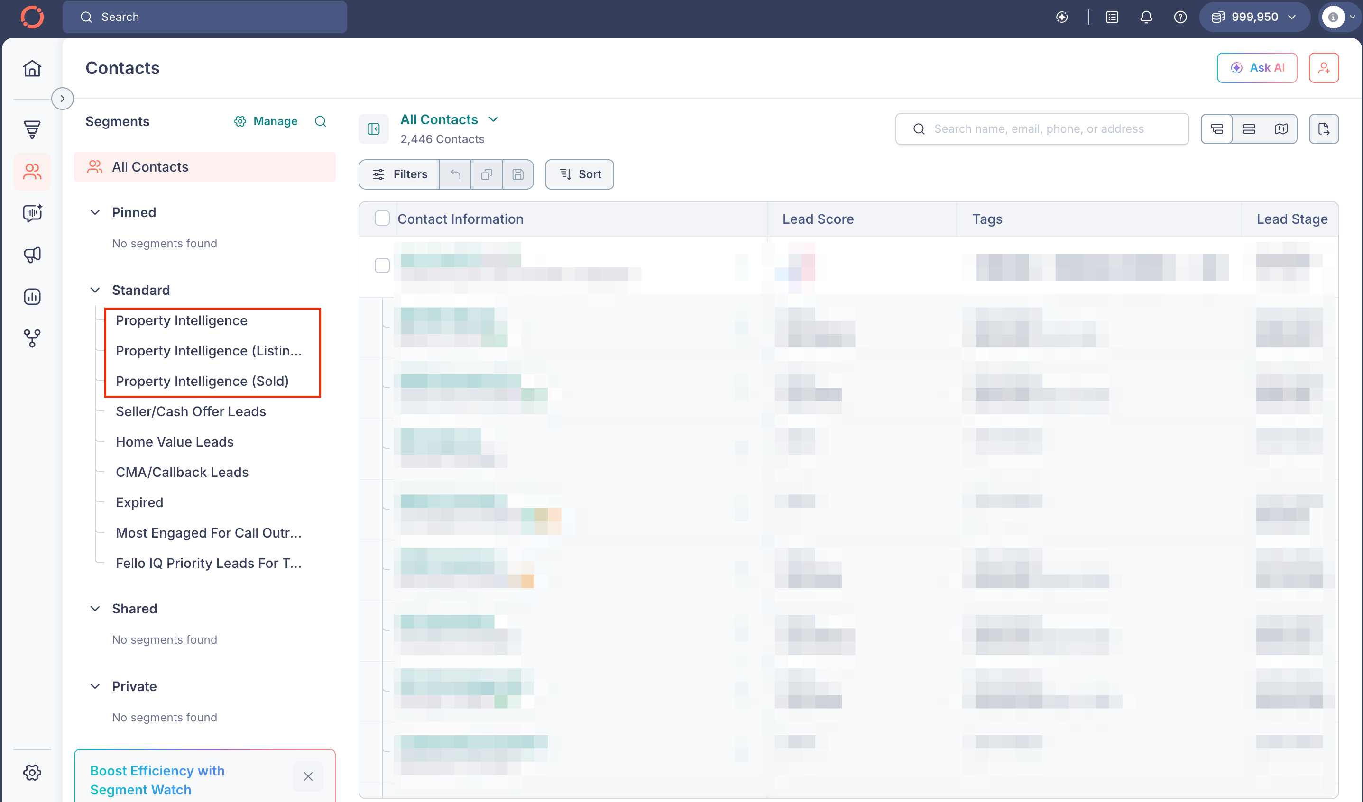Click the Boost Efficiency banner text
Viewport: 1363px width, 802px height.
pos(157,780)
